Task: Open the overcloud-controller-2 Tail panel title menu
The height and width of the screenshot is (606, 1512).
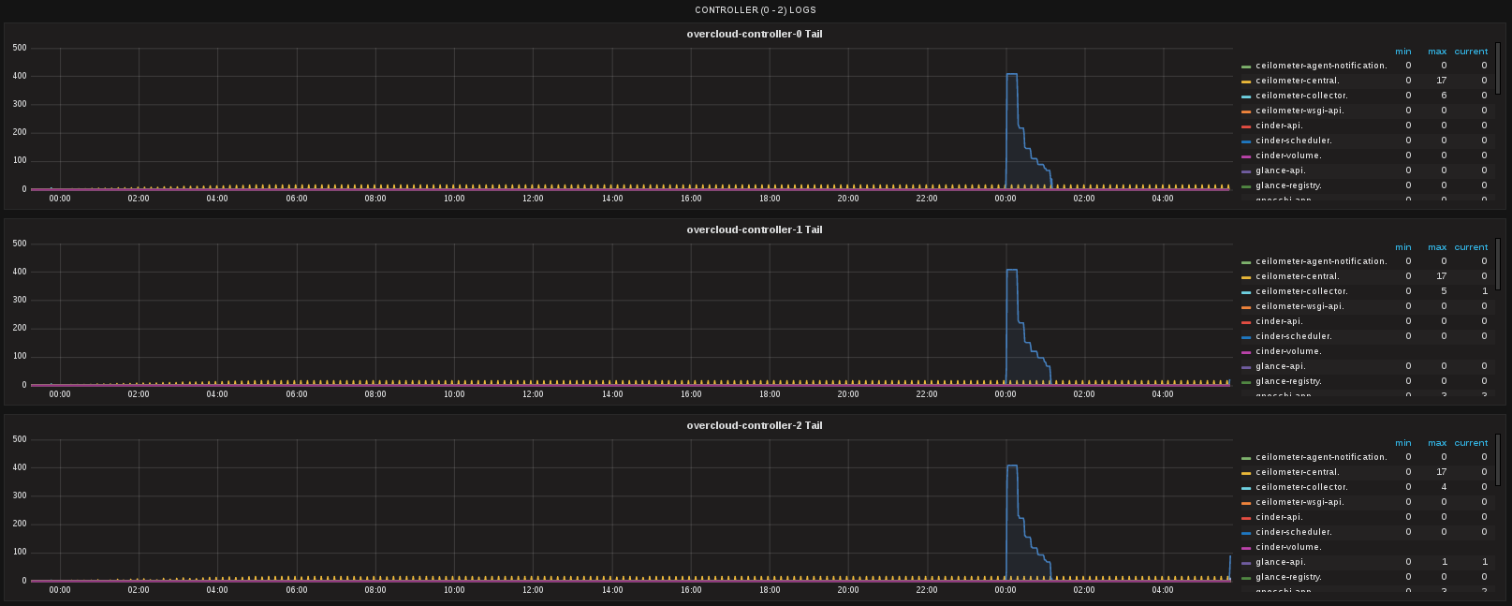Action: coord(755,425)
